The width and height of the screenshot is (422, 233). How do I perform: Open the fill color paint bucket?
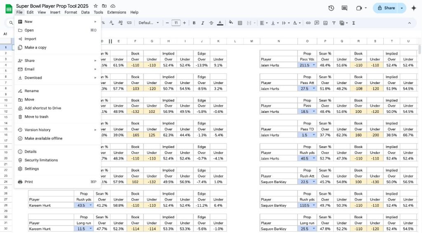pyautogui.click(x=231, y=23)
